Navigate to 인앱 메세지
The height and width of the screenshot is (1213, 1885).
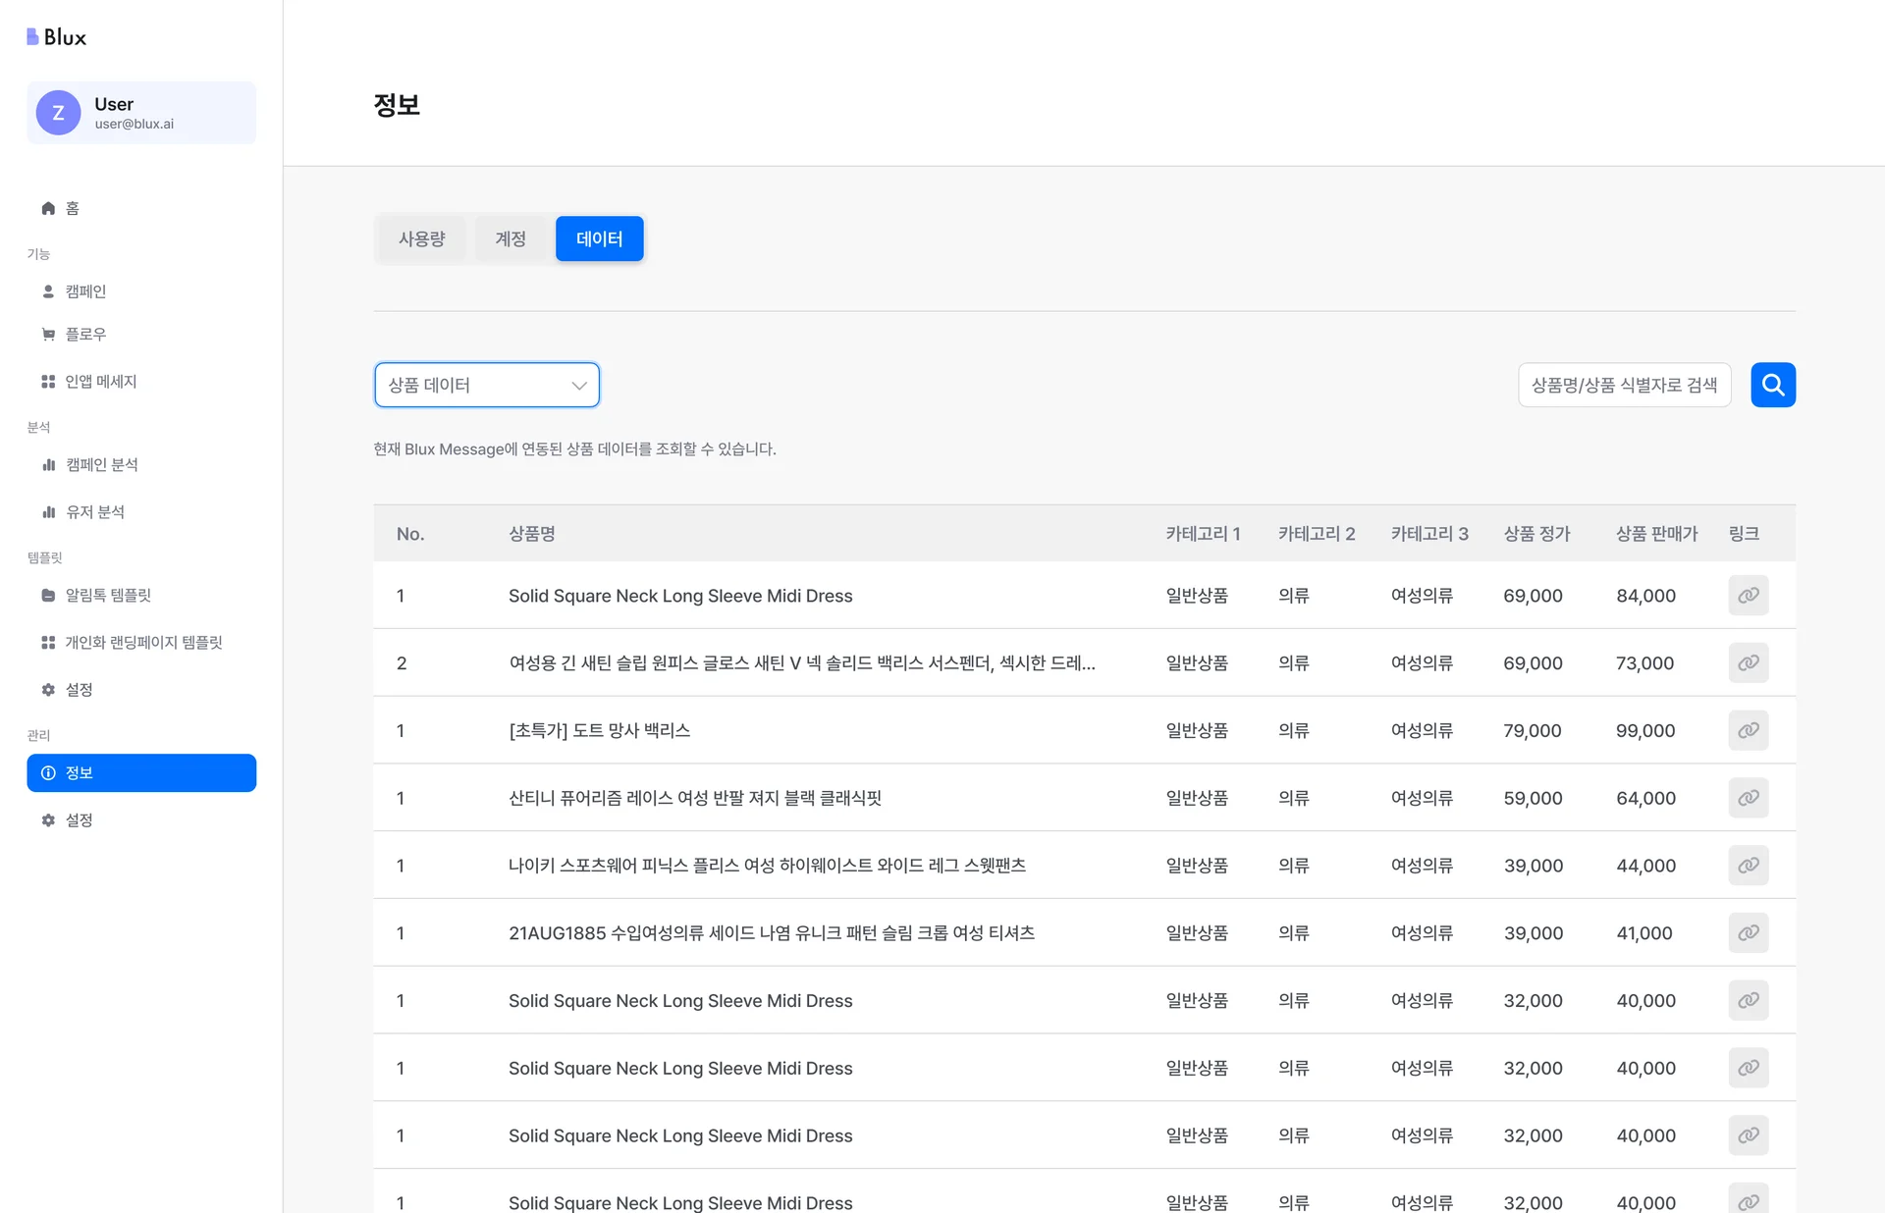click(100, 382)
